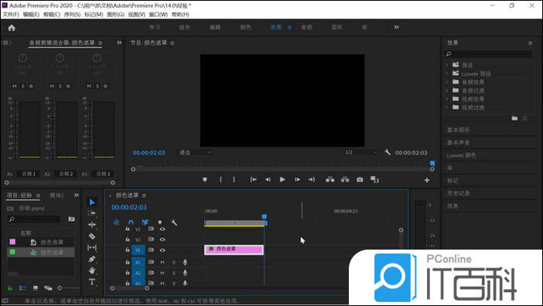543x306 pixels.
Task: Jump to the Out point
Action: click(312, 179)
